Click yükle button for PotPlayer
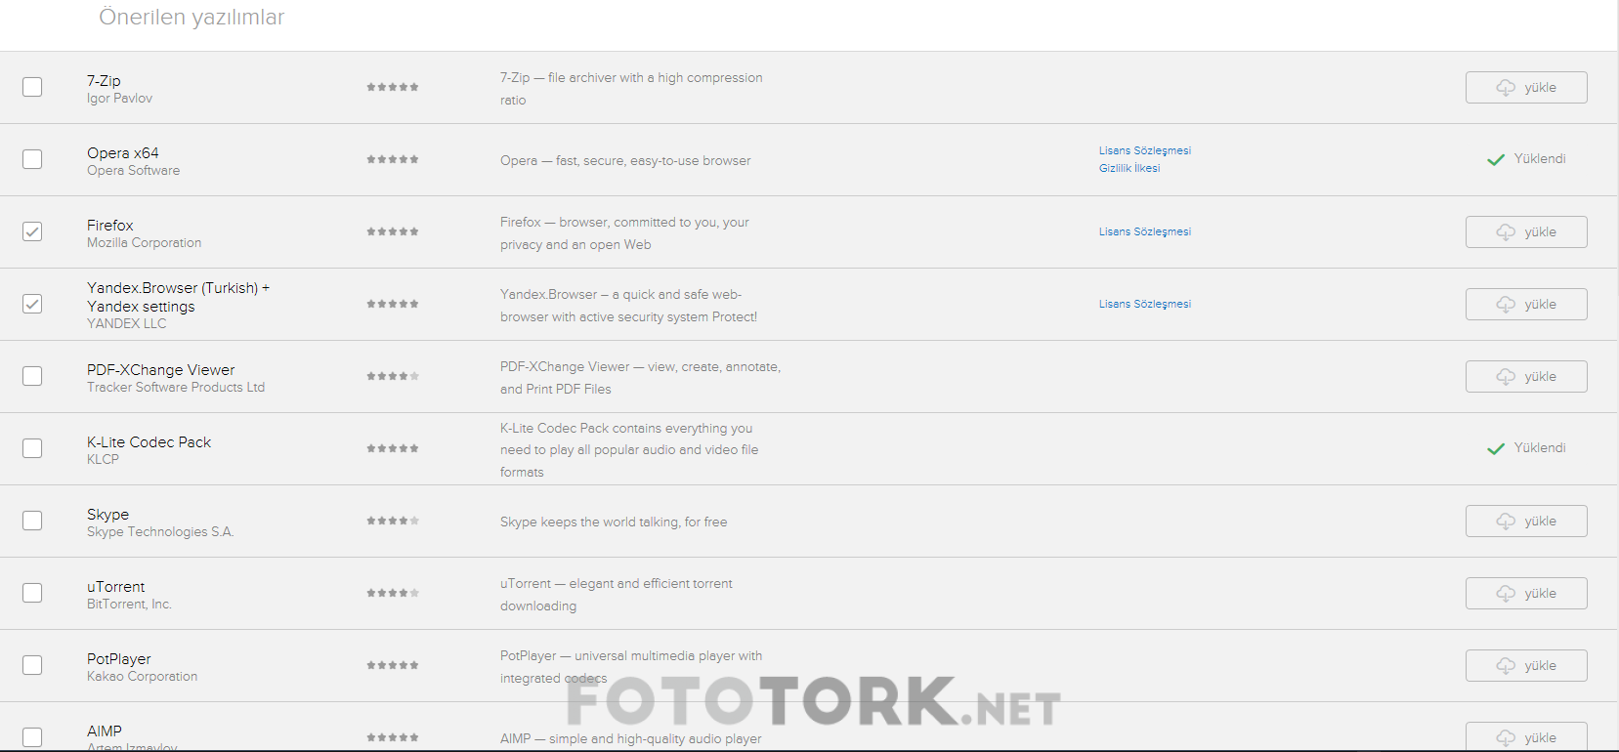Image resolution: width=1619 pixels, height=752 pixels. pos(1526,665)
